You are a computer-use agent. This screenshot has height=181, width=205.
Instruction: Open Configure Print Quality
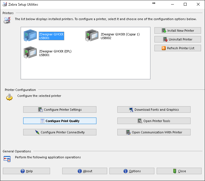click(60, 121)
